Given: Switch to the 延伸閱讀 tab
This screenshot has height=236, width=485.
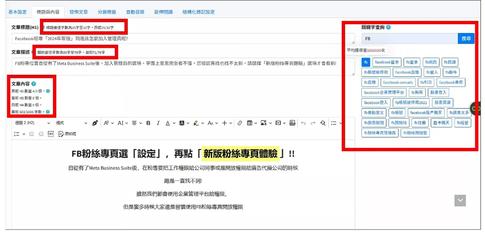Looking at the screenshot, I should pyautogui.click(x=163, y=12).
